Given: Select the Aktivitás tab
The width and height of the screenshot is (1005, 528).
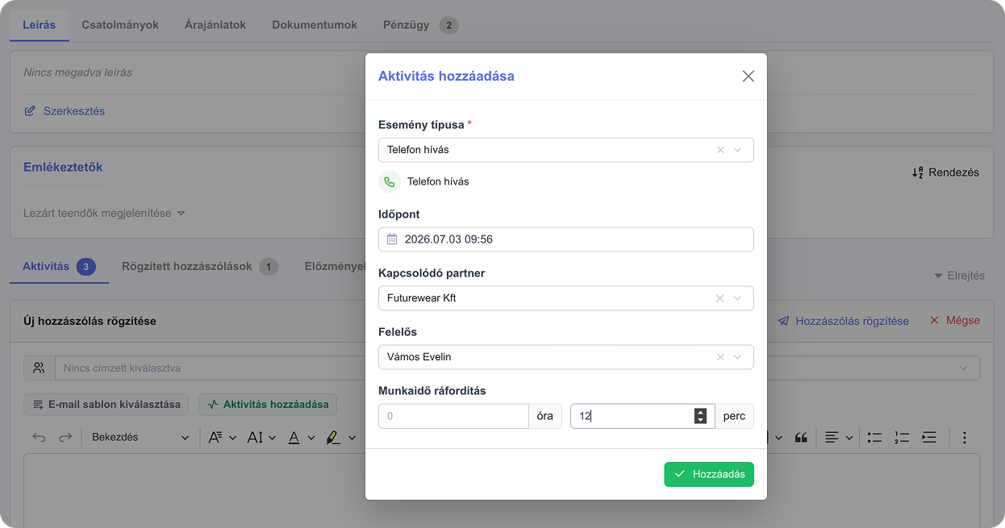Looking at the screenshot, I should [x=59, y=266].
